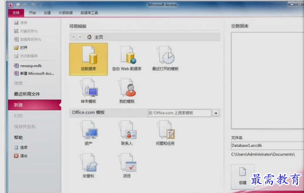304x193 pixels.
Task: Go back with the template navigation arrow
Action: point(74,37)
